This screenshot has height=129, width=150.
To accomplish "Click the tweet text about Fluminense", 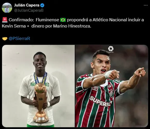I will (73, 23).
